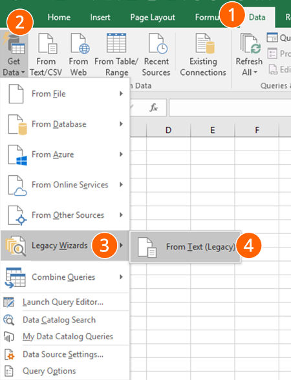Click the From Text/CSV icon

click(x=47, y=44)
